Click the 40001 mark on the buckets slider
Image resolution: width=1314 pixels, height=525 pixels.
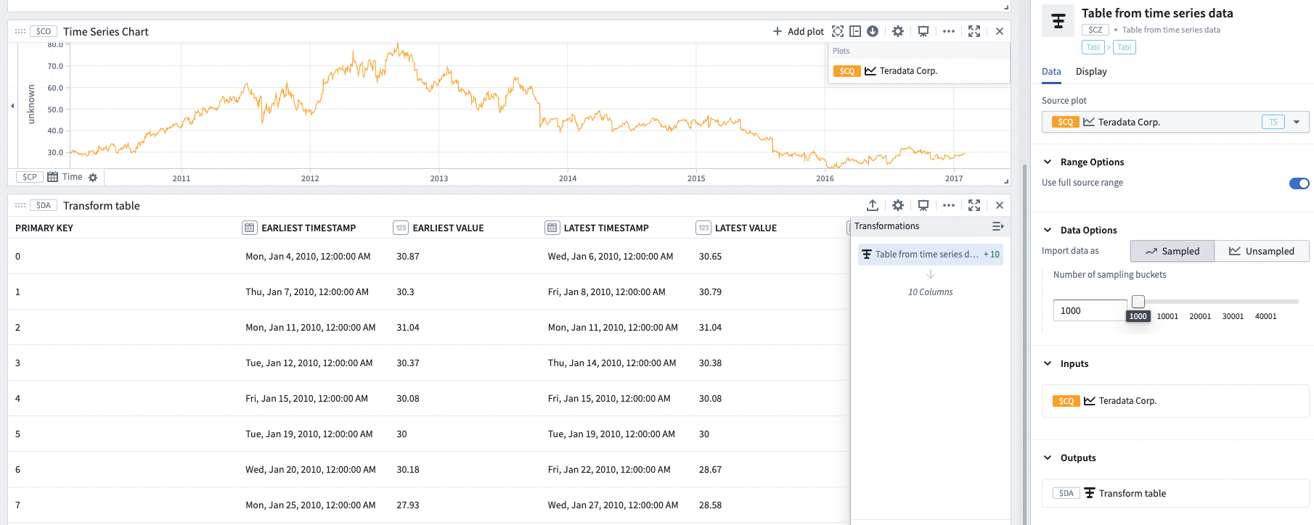[x=1265, y=316]
